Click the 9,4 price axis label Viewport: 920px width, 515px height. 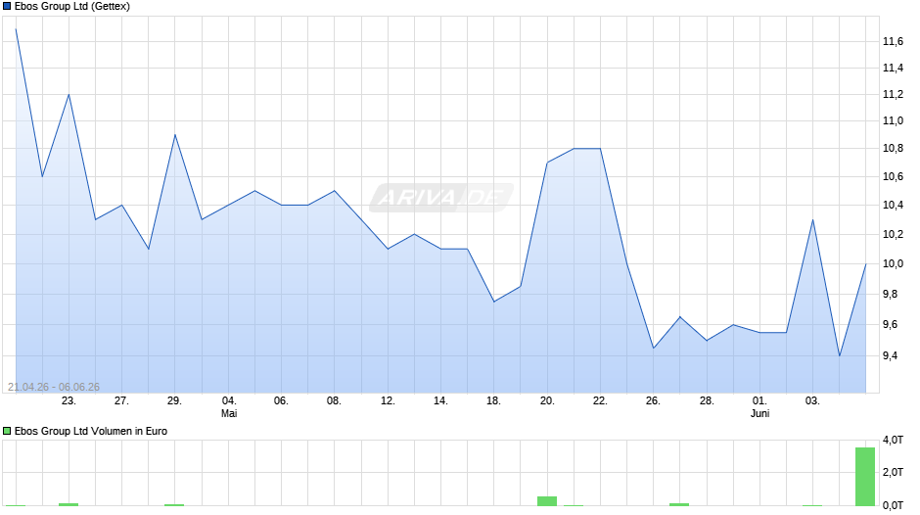890,355
